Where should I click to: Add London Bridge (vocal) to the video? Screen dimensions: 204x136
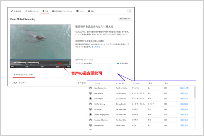click(x=184, y=115)
